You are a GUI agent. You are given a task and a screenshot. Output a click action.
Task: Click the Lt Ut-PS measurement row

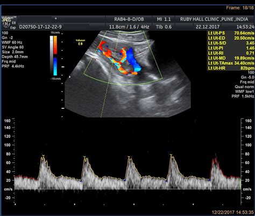(x=231, y=33)
